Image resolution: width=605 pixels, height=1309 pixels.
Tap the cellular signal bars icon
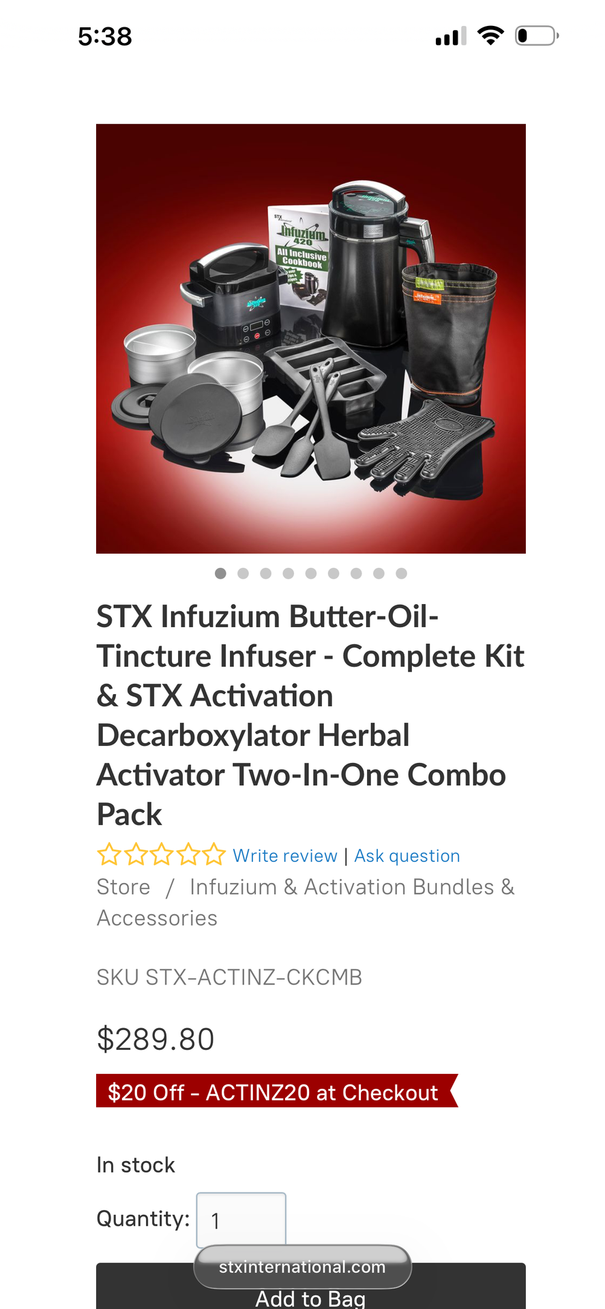click(x=451, y=35)
